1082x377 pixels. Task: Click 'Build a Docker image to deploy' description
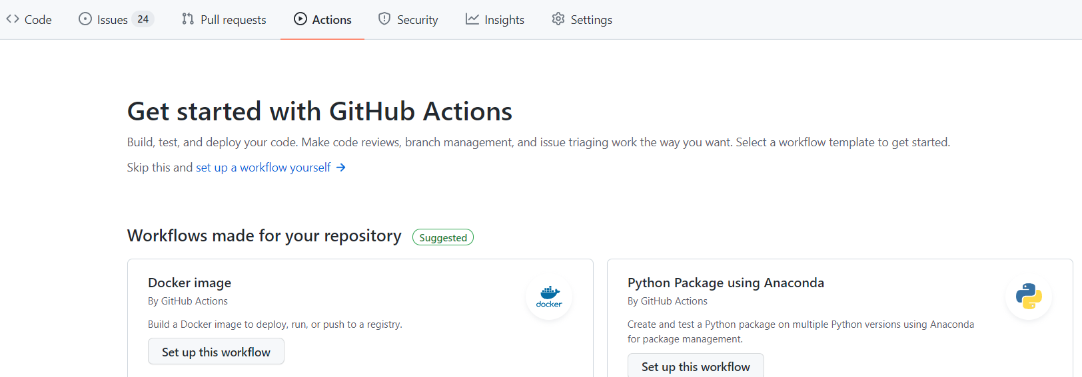275,324
